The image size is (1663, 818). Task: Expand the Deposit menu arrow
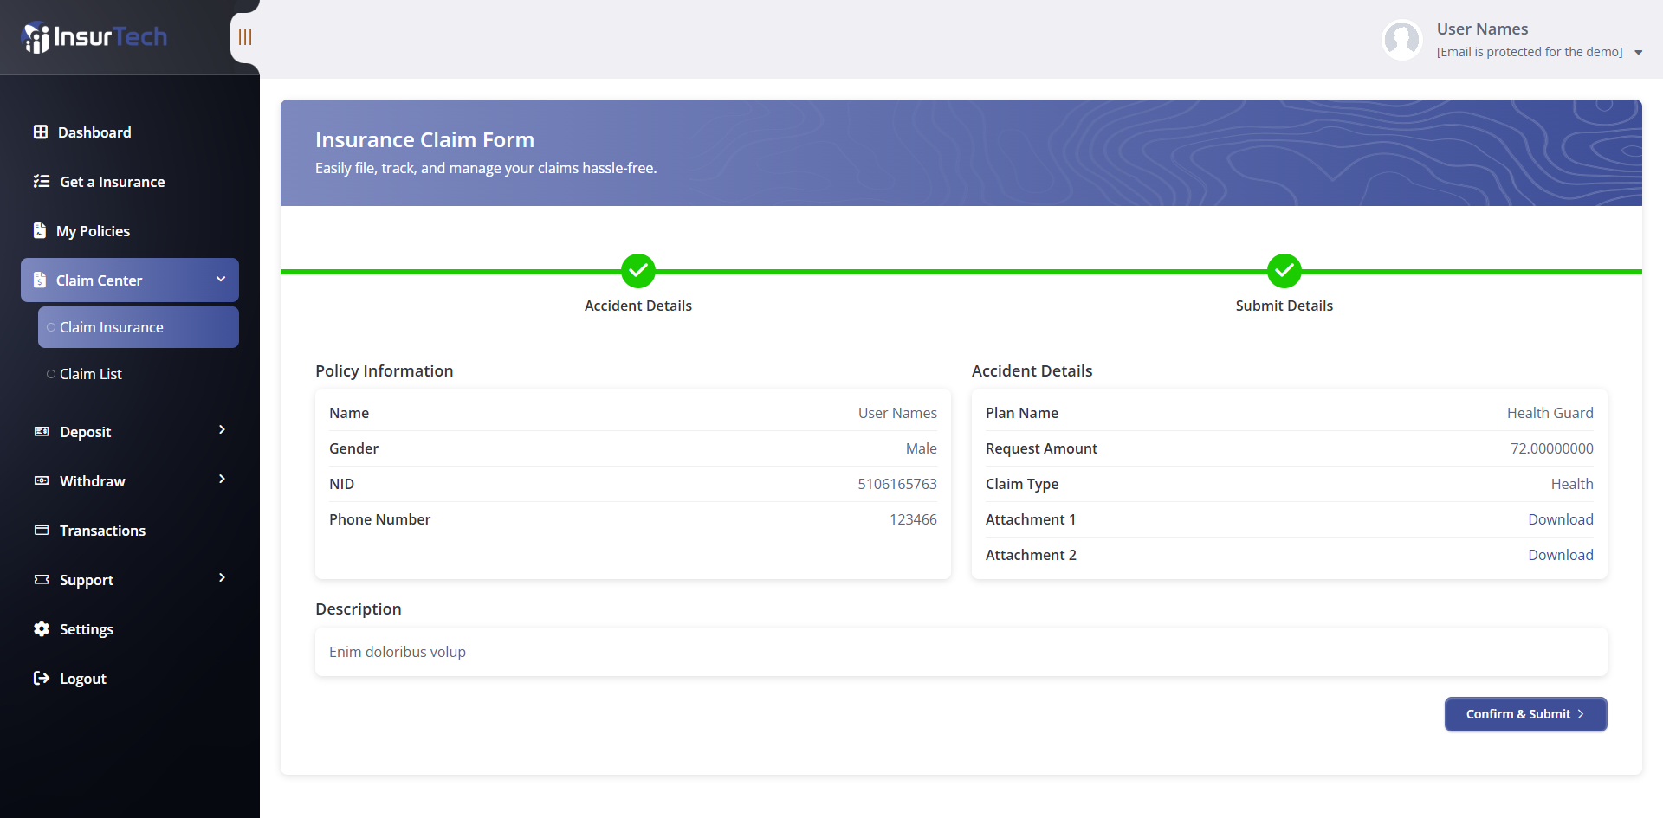(x=223, y=430)
